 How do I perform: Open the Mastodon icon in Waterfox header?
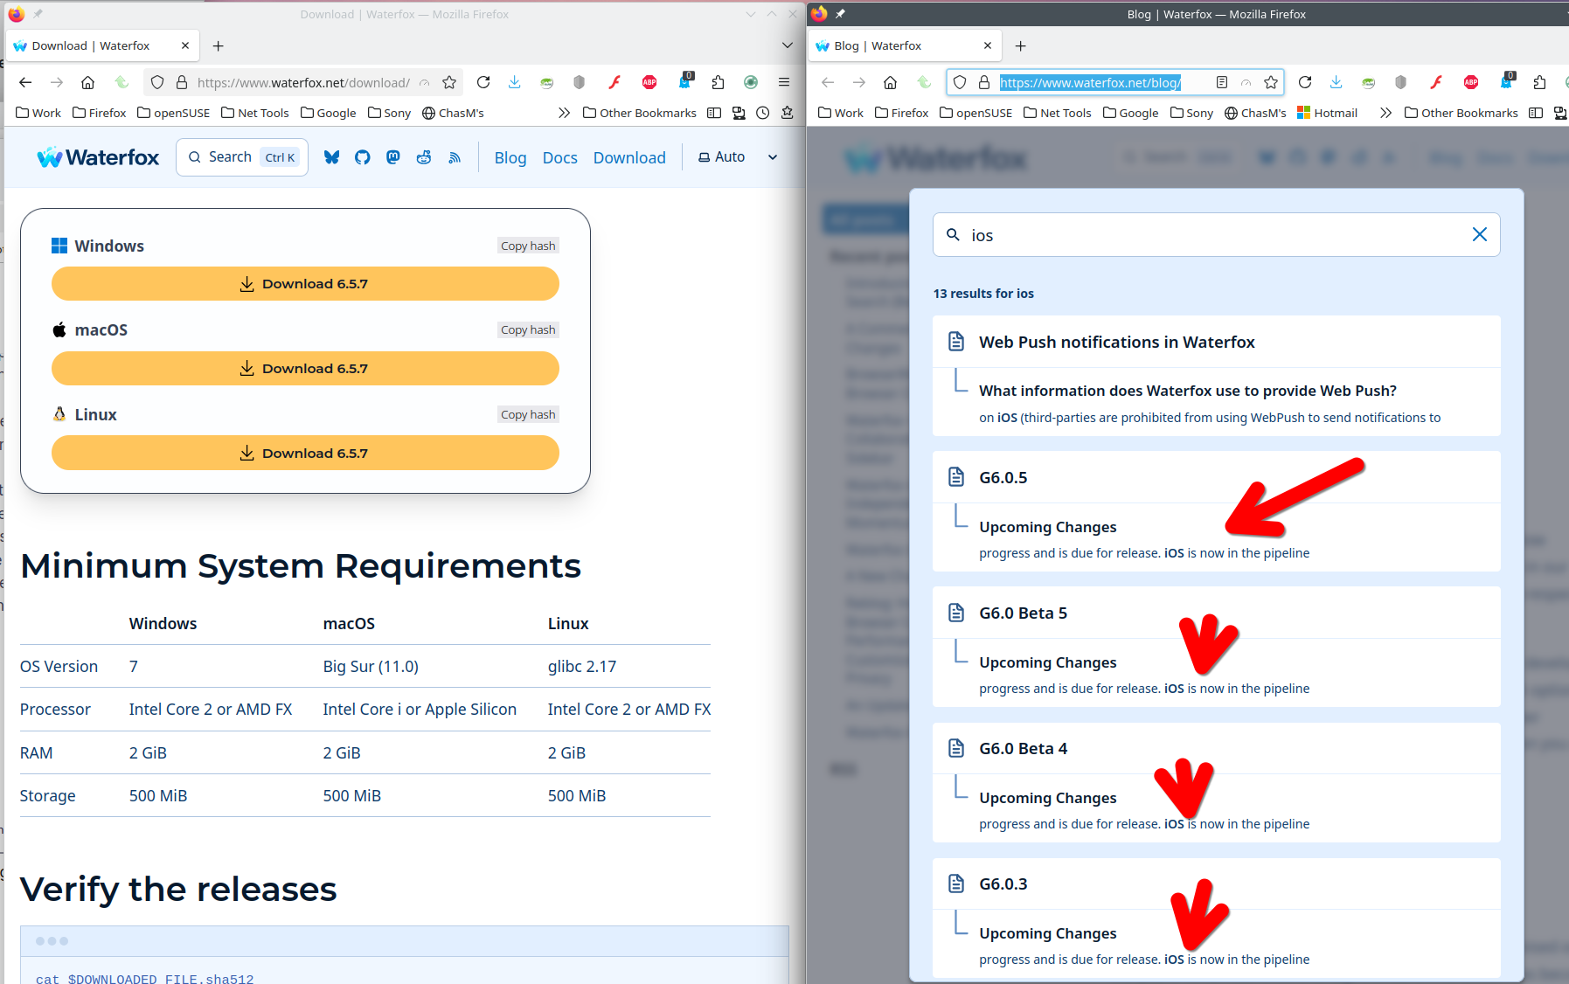pos(393,157)
